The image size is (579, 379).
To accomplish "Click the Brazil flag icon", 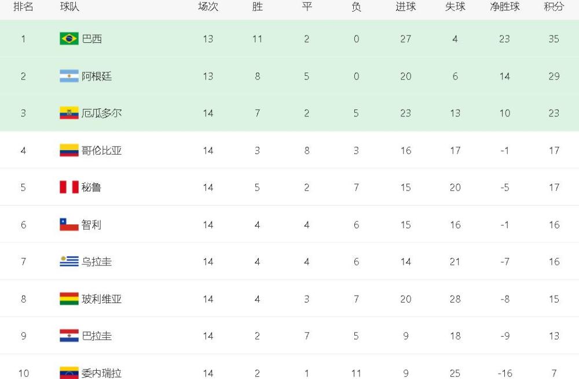I will (69, 38).
